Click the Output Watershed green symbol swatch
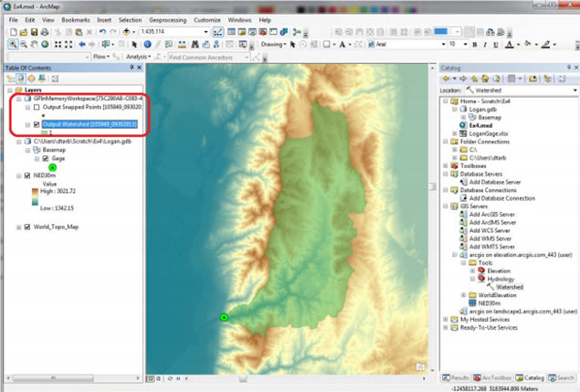The height and width of the screenshot is (392, 580). [42, 133]
